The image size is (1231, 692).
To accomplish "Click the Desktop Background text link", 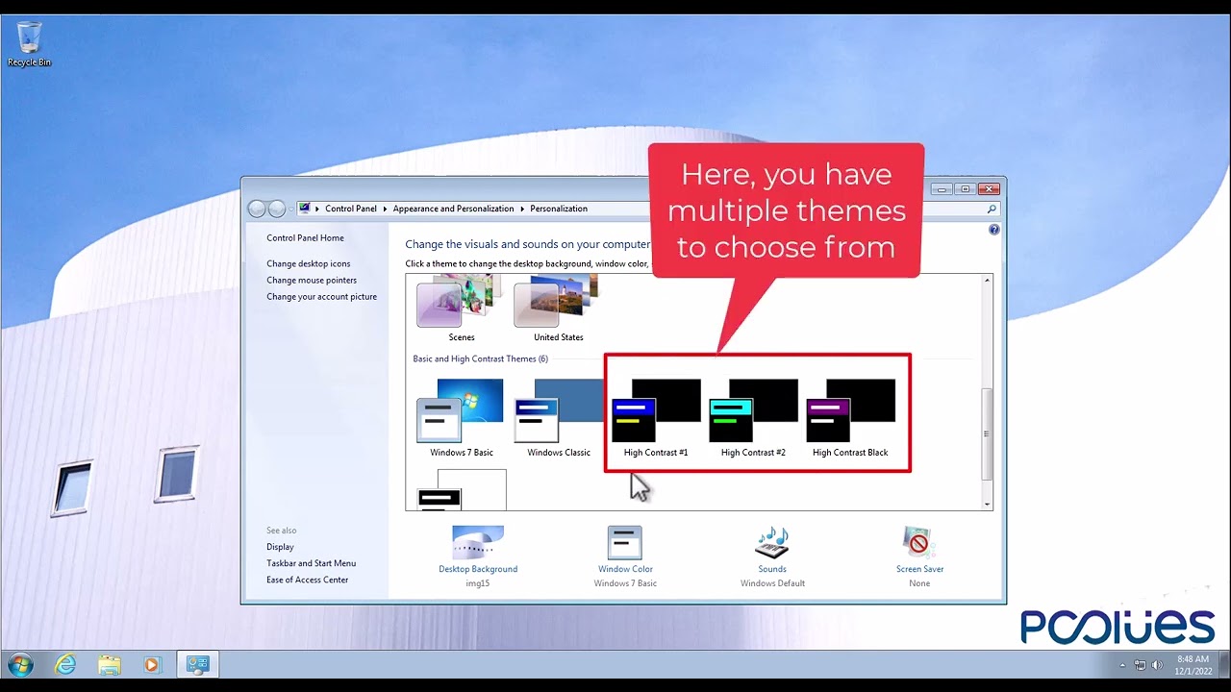I will coord(478,569).
